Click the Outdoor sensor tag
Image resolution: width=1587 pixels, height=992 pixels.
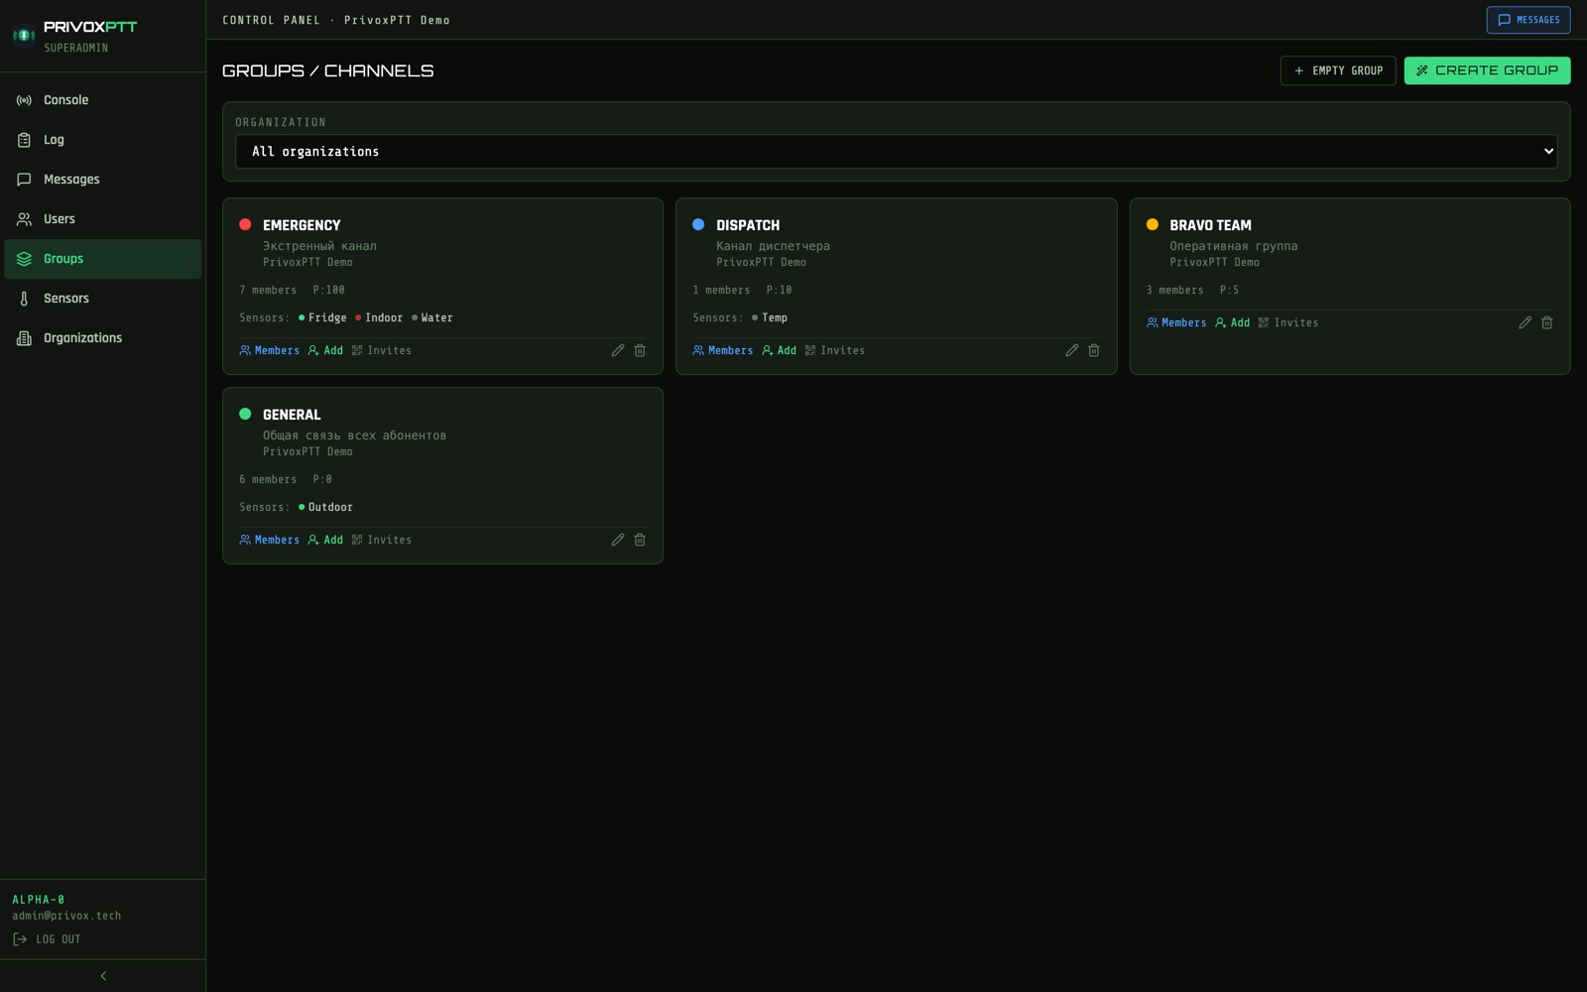326,507
